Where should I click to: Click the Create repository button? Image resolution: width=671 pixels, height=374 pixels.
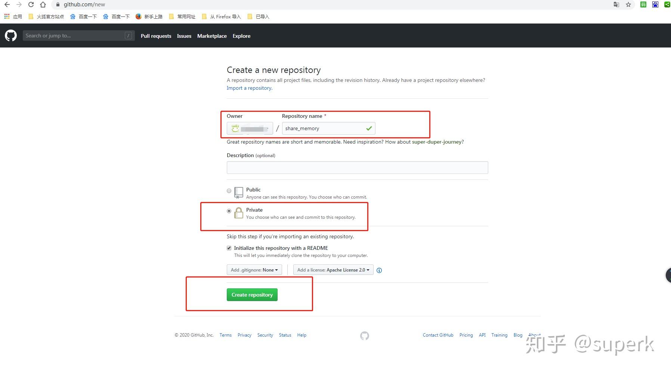tap(252, 295)
